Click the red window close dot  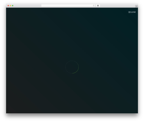coord(8,5)
